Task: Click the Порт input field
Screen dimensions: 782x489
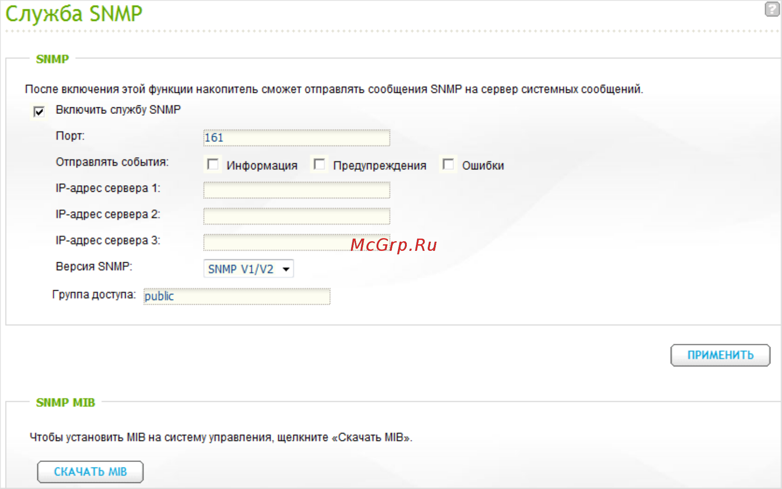Action: 296,138
